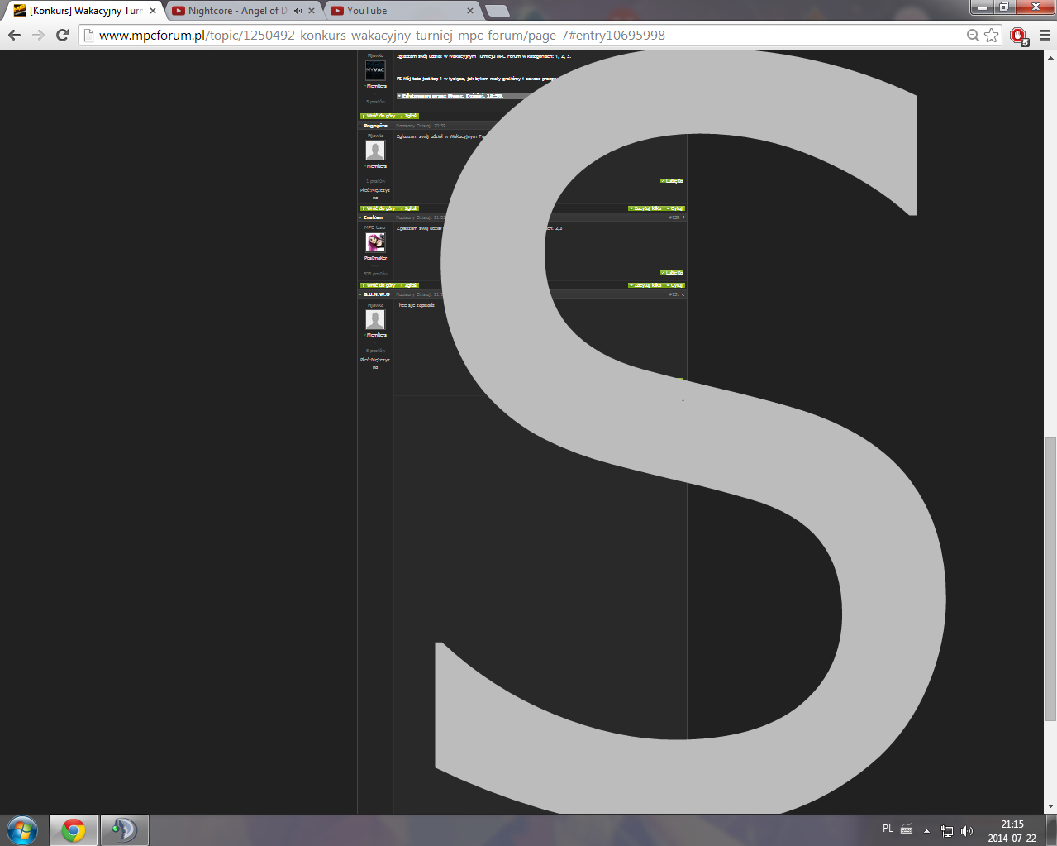1057x846 pixels.
Task: Report Rogopiza's post with 'Zgłoś'
Action: click(409, 208)
